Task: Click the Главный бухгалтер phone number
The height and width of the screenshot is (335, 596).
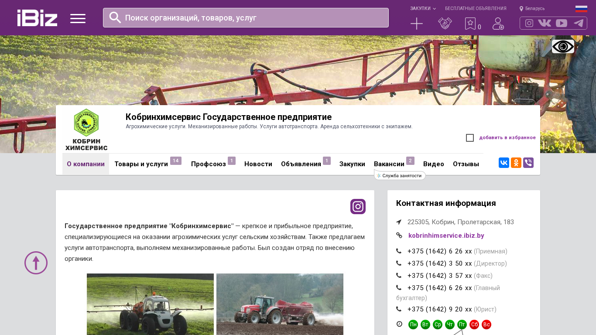Action: pos(440,288)
